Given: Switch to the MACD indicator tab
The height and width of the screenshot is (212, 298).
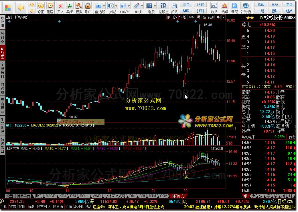Looking at the screenshot, I should click(51, 196).
